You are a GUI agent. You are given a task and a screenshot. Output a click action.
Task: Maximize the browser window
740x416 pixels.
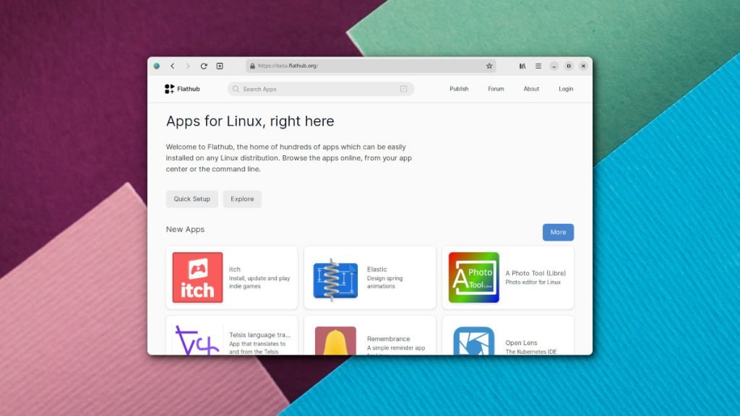[569, 66]
